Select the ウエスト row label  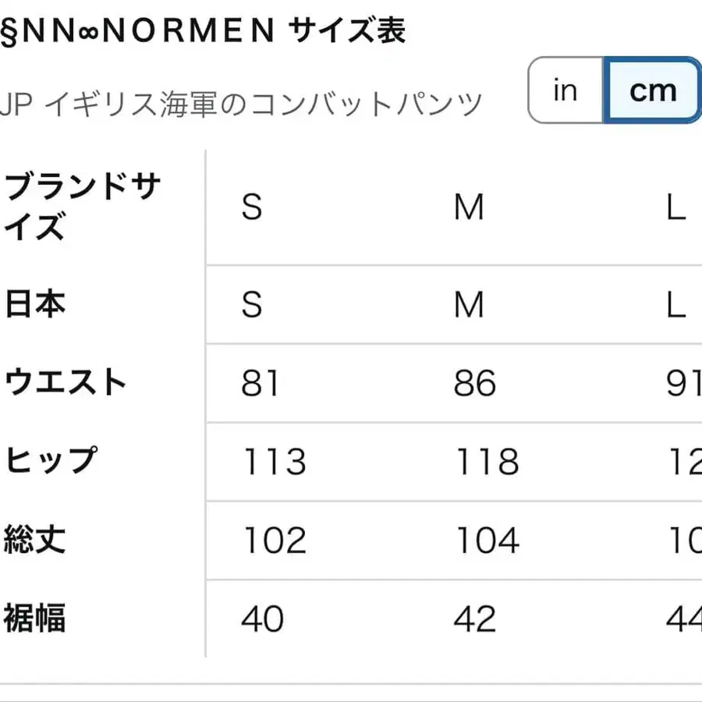click(66, 383)
